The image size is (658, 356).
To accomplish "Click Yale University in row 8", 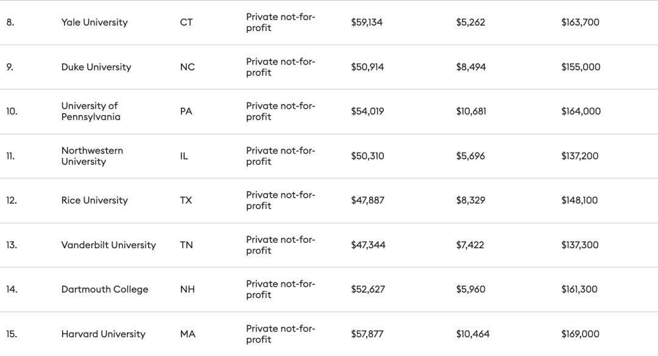I will [94, 23].
